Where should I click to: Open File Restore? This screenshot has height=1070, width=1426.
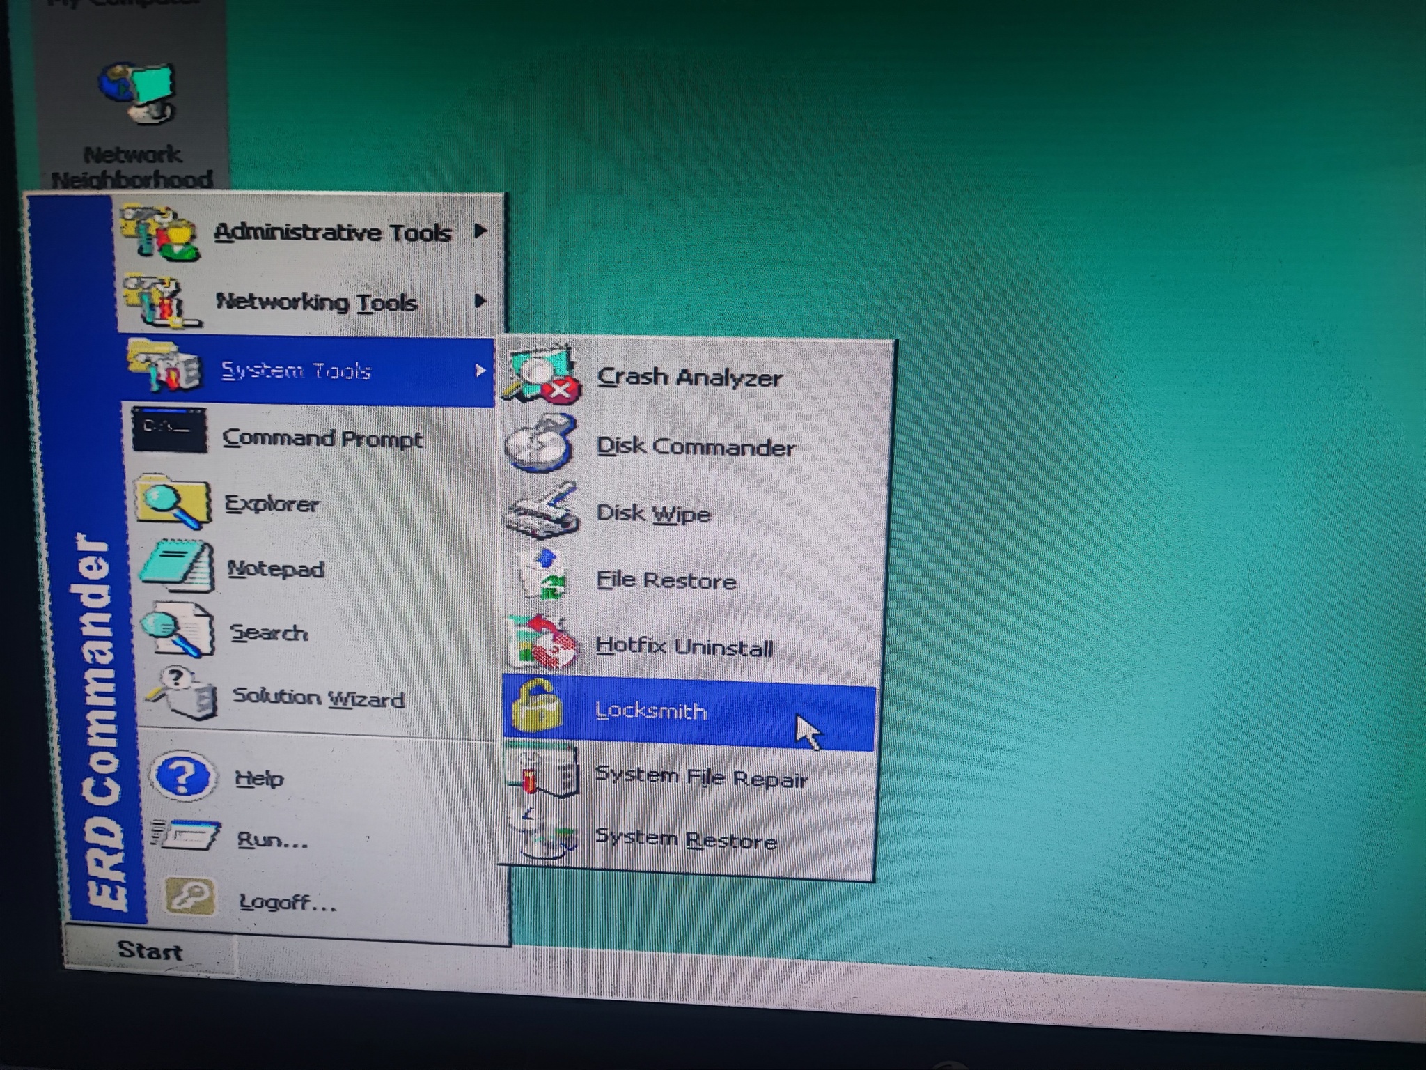[x=692, y=579]
